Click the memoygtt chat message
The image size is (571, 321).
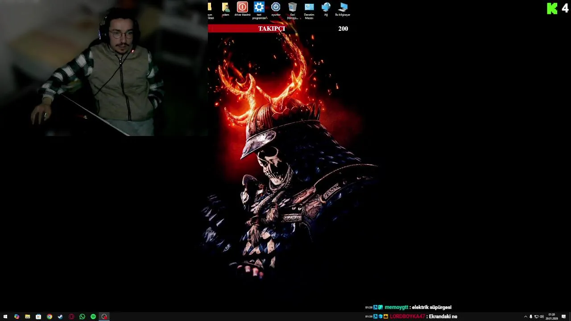(408, 307)
